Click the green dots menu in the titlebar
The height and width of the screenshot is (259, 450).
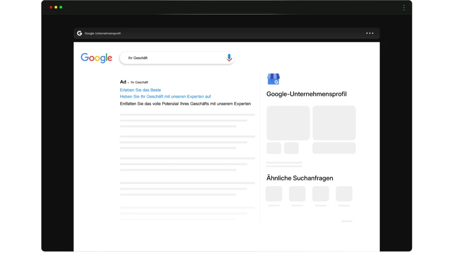click(x=404, y=7)
